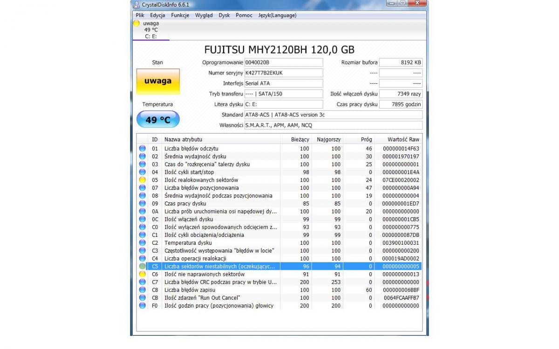Click the raw value 07CE00020002

(x=401, y=180)
